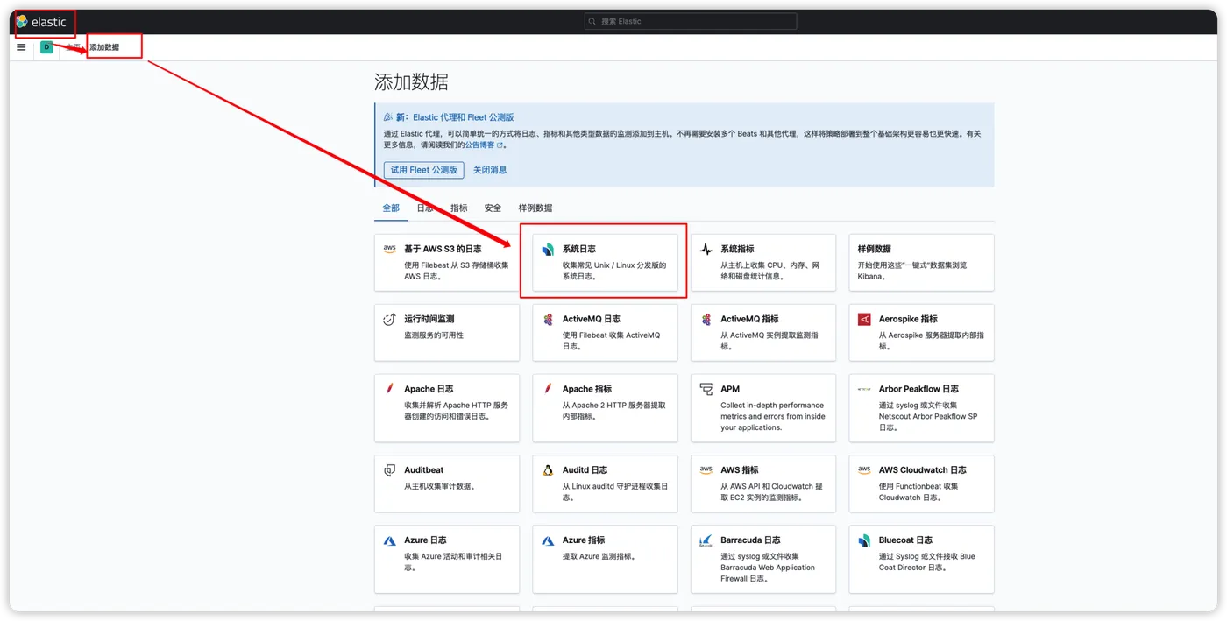
Task: Click the 运行时间监测 title text
Action: coord(429,319)
